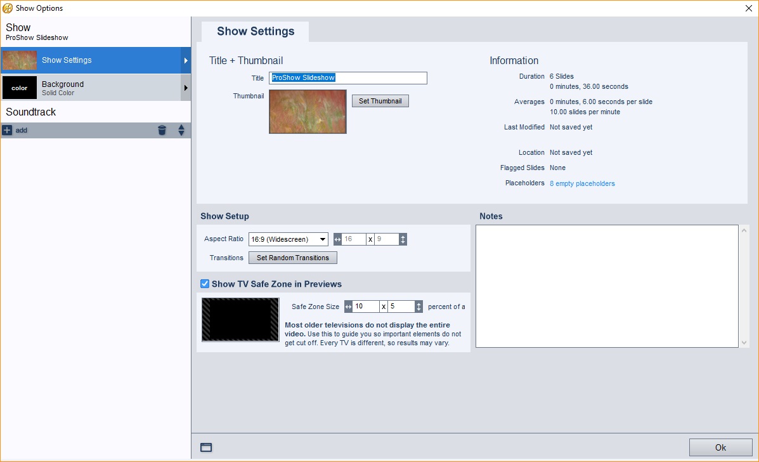Click the safe zone height field 5
759x462 pixels.
tap(401, 307)
